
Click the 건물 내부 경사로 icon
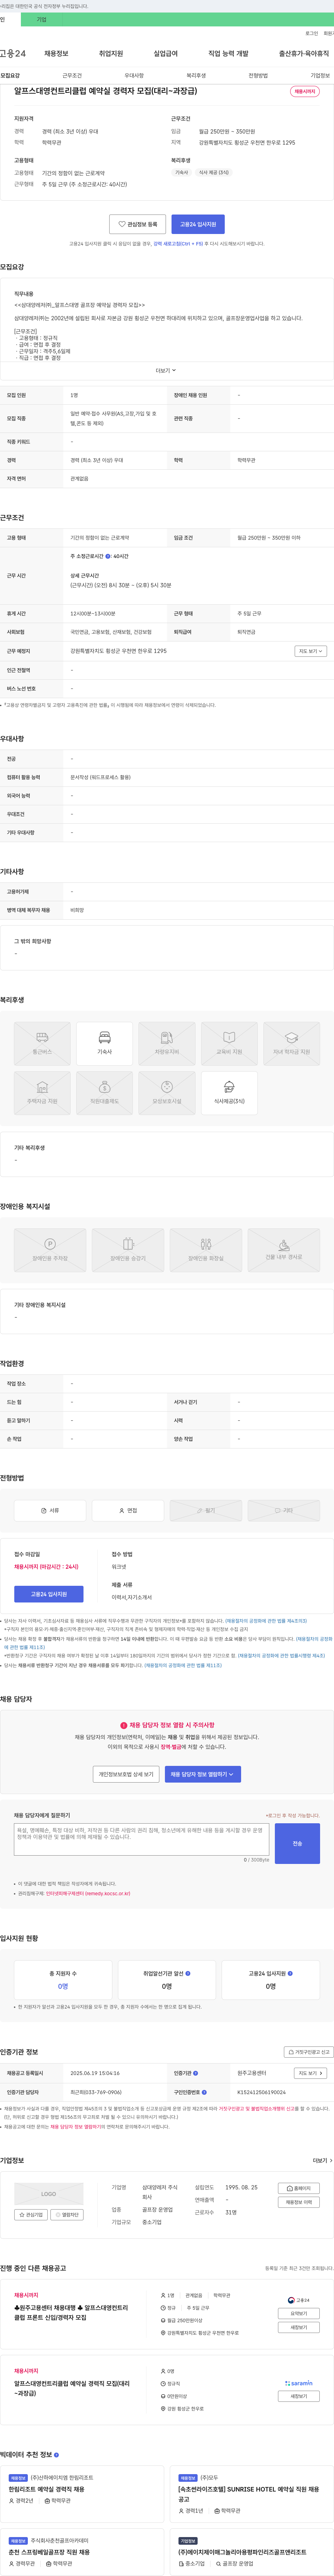pos(284,1250)
